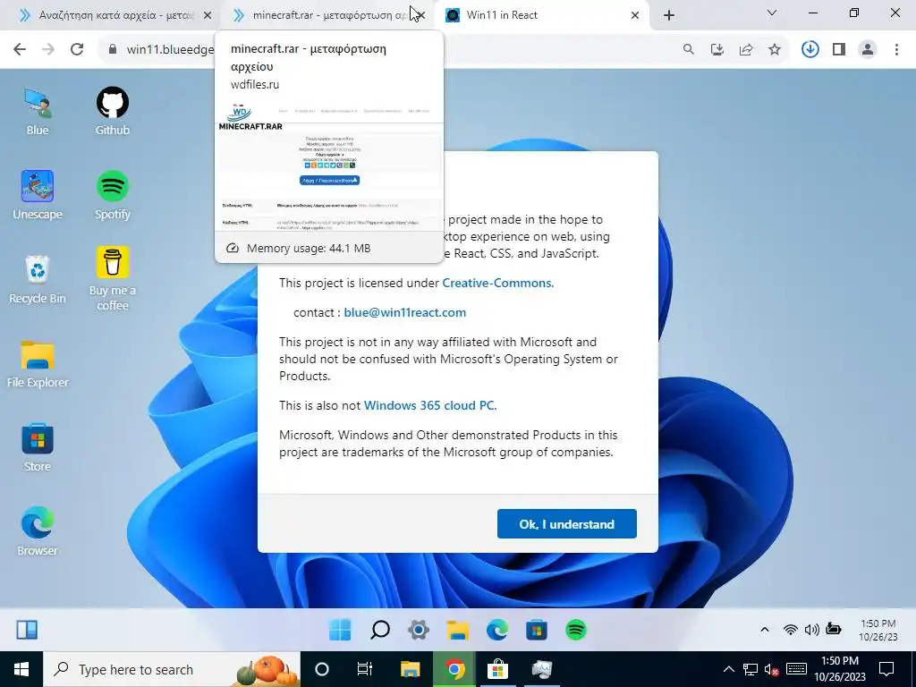Click the Windows Start button on host taskbar
916x687 pixels.
click(x=21, y=669)
